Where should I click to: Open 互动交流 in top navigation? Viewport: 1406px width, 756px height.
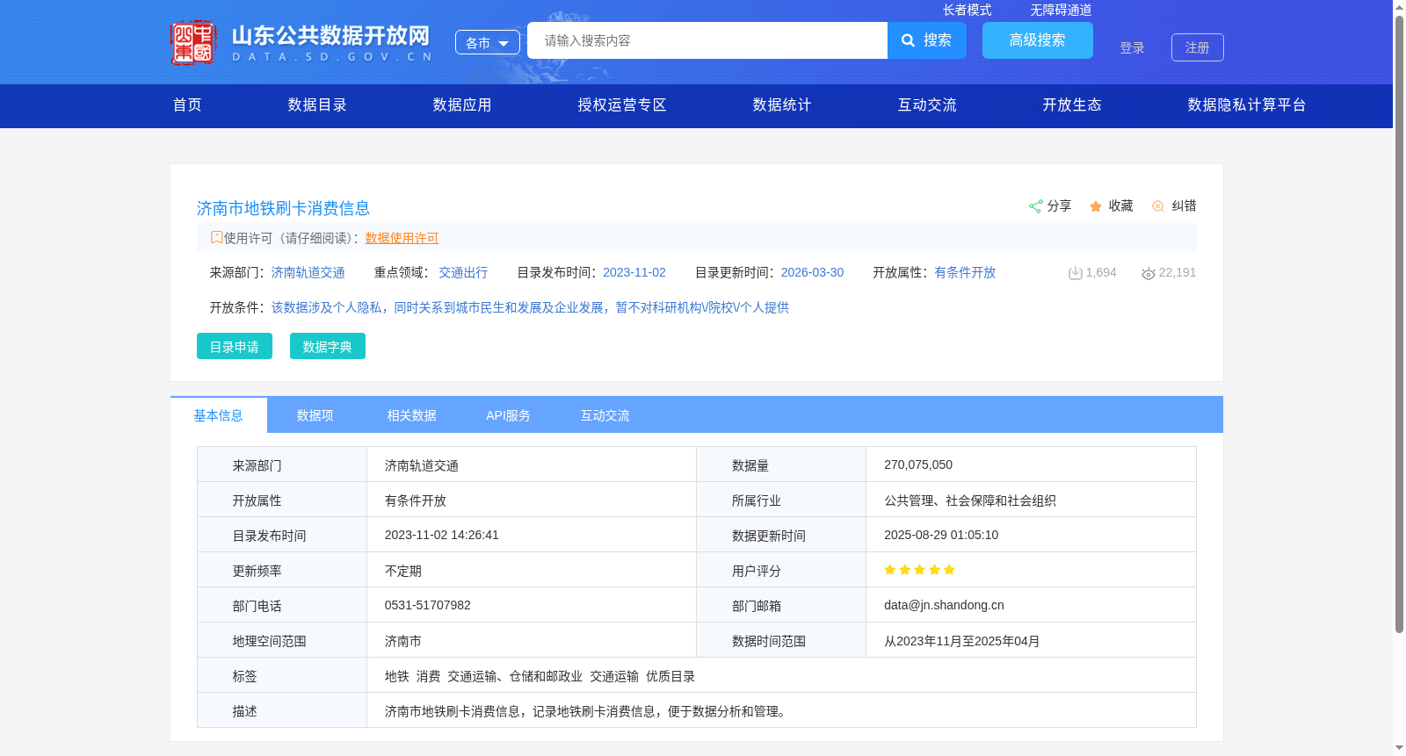tap(927, 104)
